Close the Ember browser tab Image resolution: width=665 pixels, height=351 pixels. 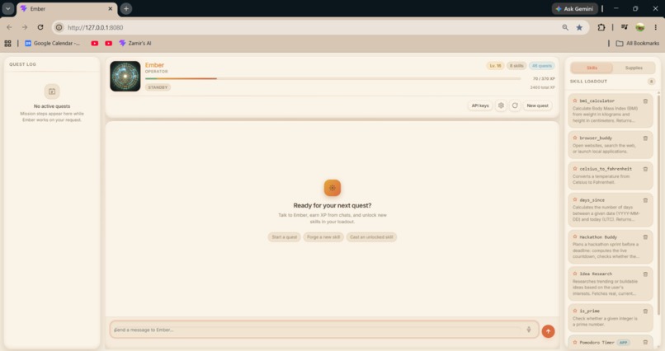tap(111, 8)
